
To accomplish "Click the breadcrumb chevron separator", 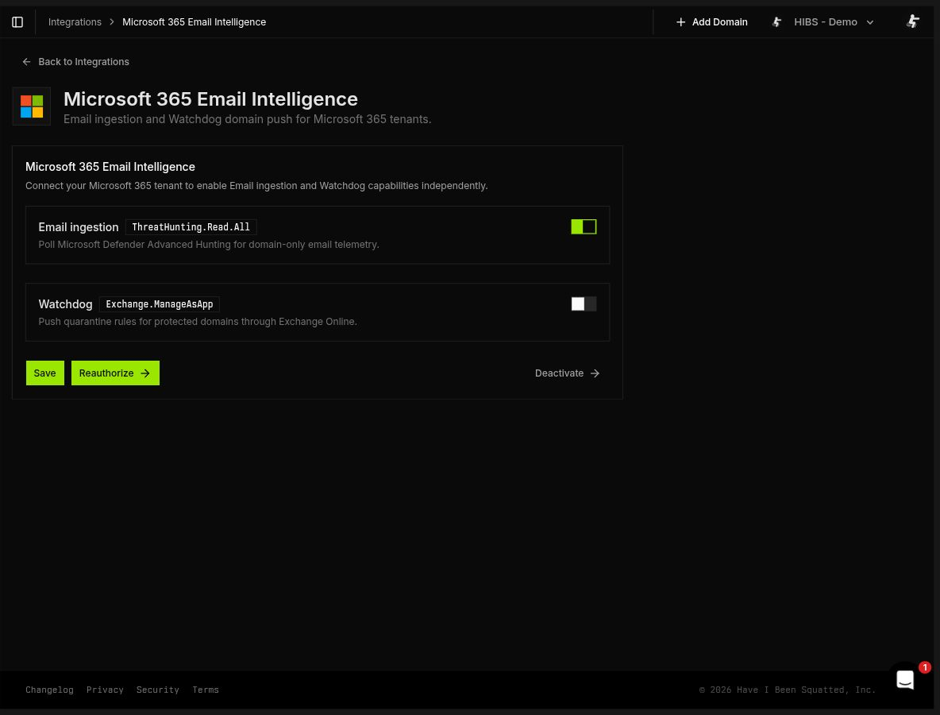I will click(x=111, y=22).
